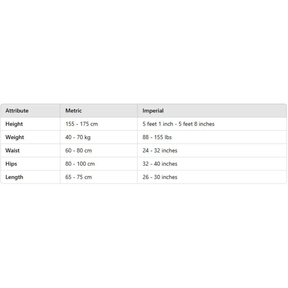Select the Height row label

[x=14, y=124]
